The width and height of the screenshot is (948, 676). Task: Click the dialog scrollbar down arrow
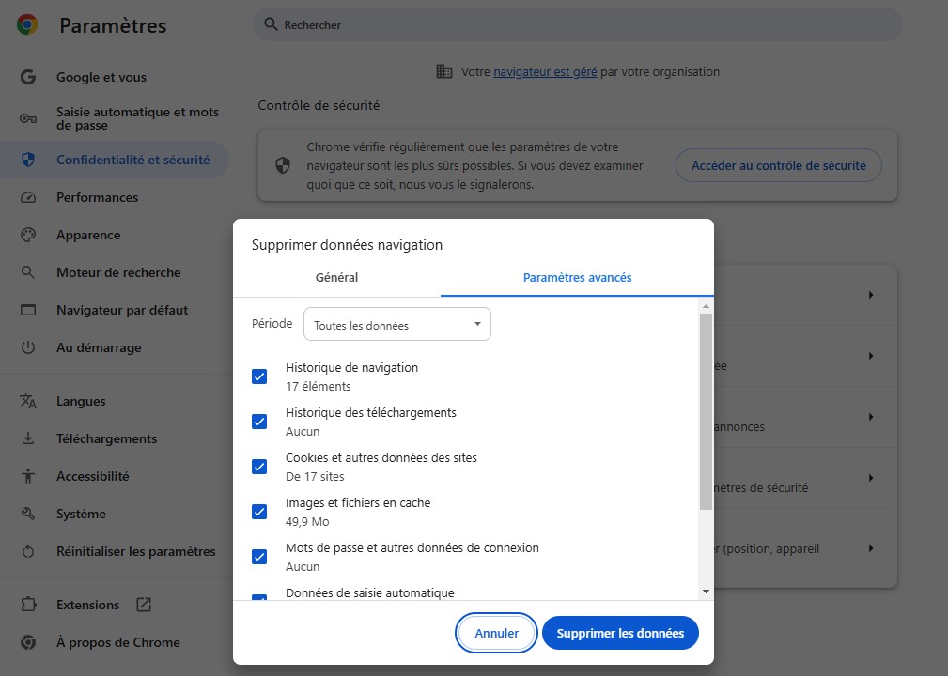pyautogui.click(x=706, y=591)
